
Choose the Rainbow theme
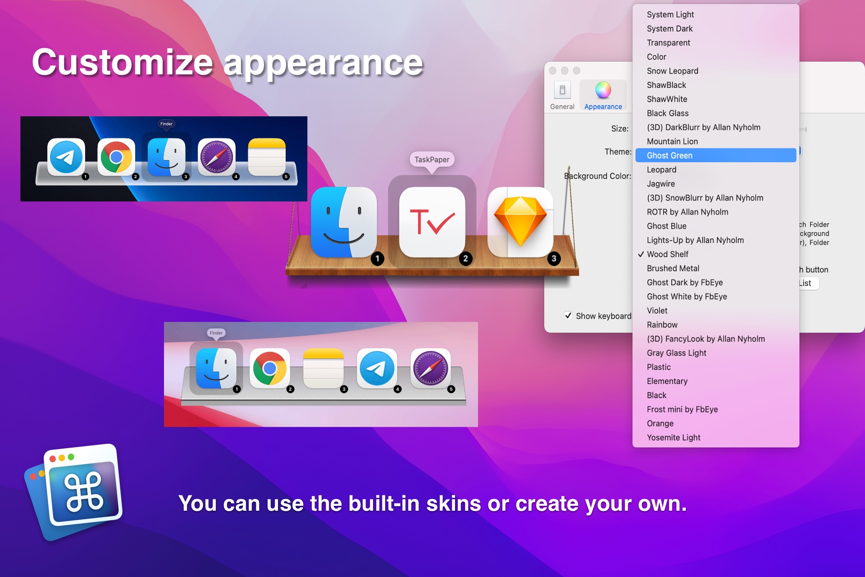click(x=716, y=325)
